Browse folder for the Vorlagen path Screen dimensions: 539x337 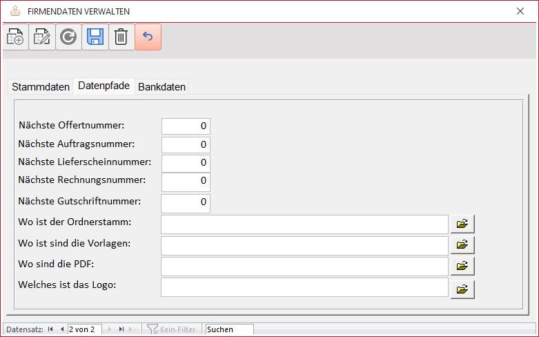pos(462,245)
